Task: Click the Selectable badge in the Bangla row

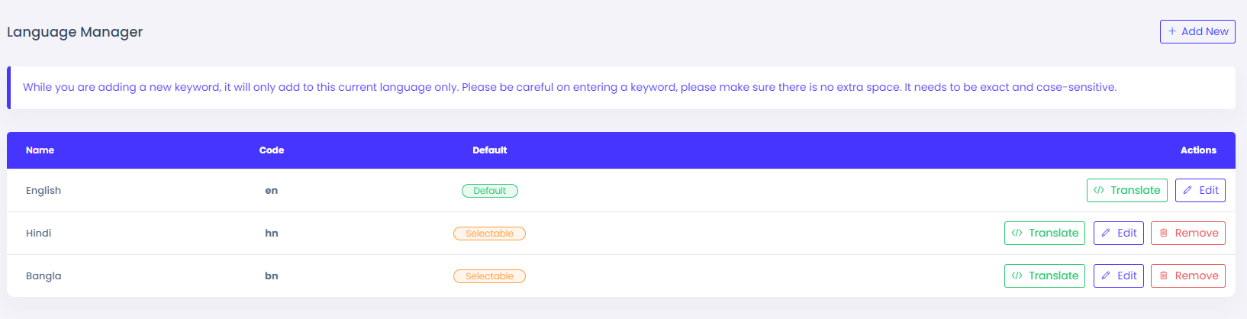Action: point(489,276)
